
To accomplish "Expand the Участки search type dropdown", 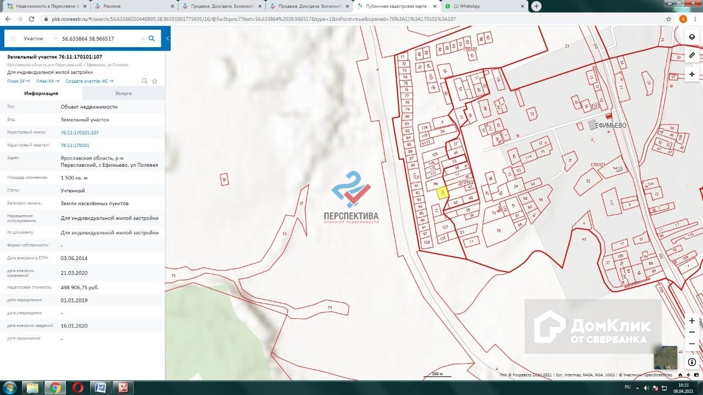I will pos(55,39).
